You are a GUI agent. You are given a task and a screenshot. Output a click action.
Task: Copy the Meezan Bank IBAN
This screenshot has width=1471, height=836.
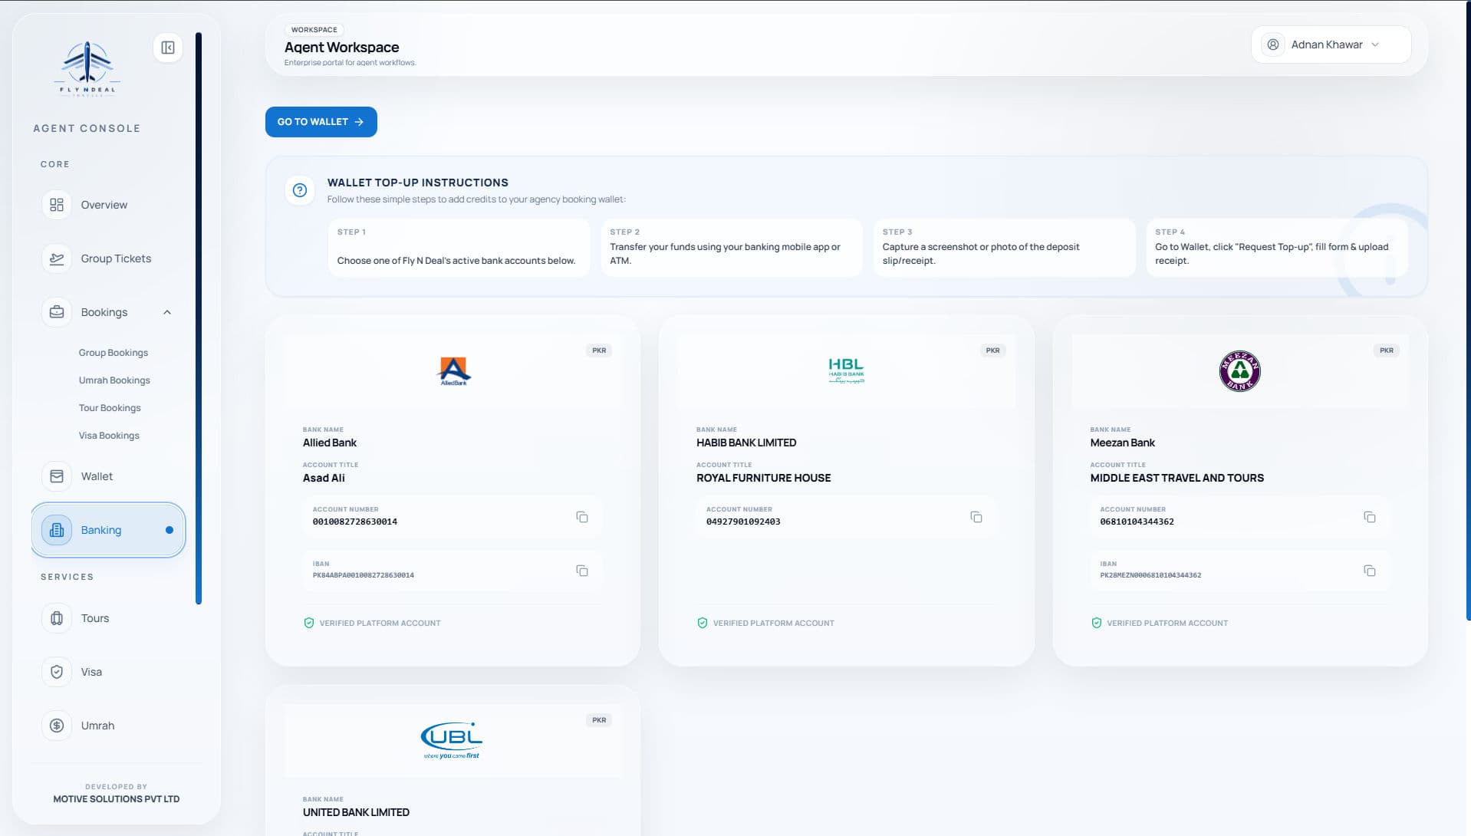point(1370,571)
